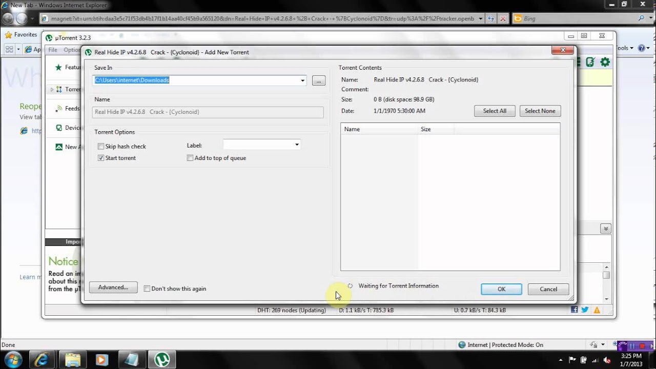The image size is (656, 369).
Task: Click the uTorrent Preferences gear icon
Action: (605, 62)
